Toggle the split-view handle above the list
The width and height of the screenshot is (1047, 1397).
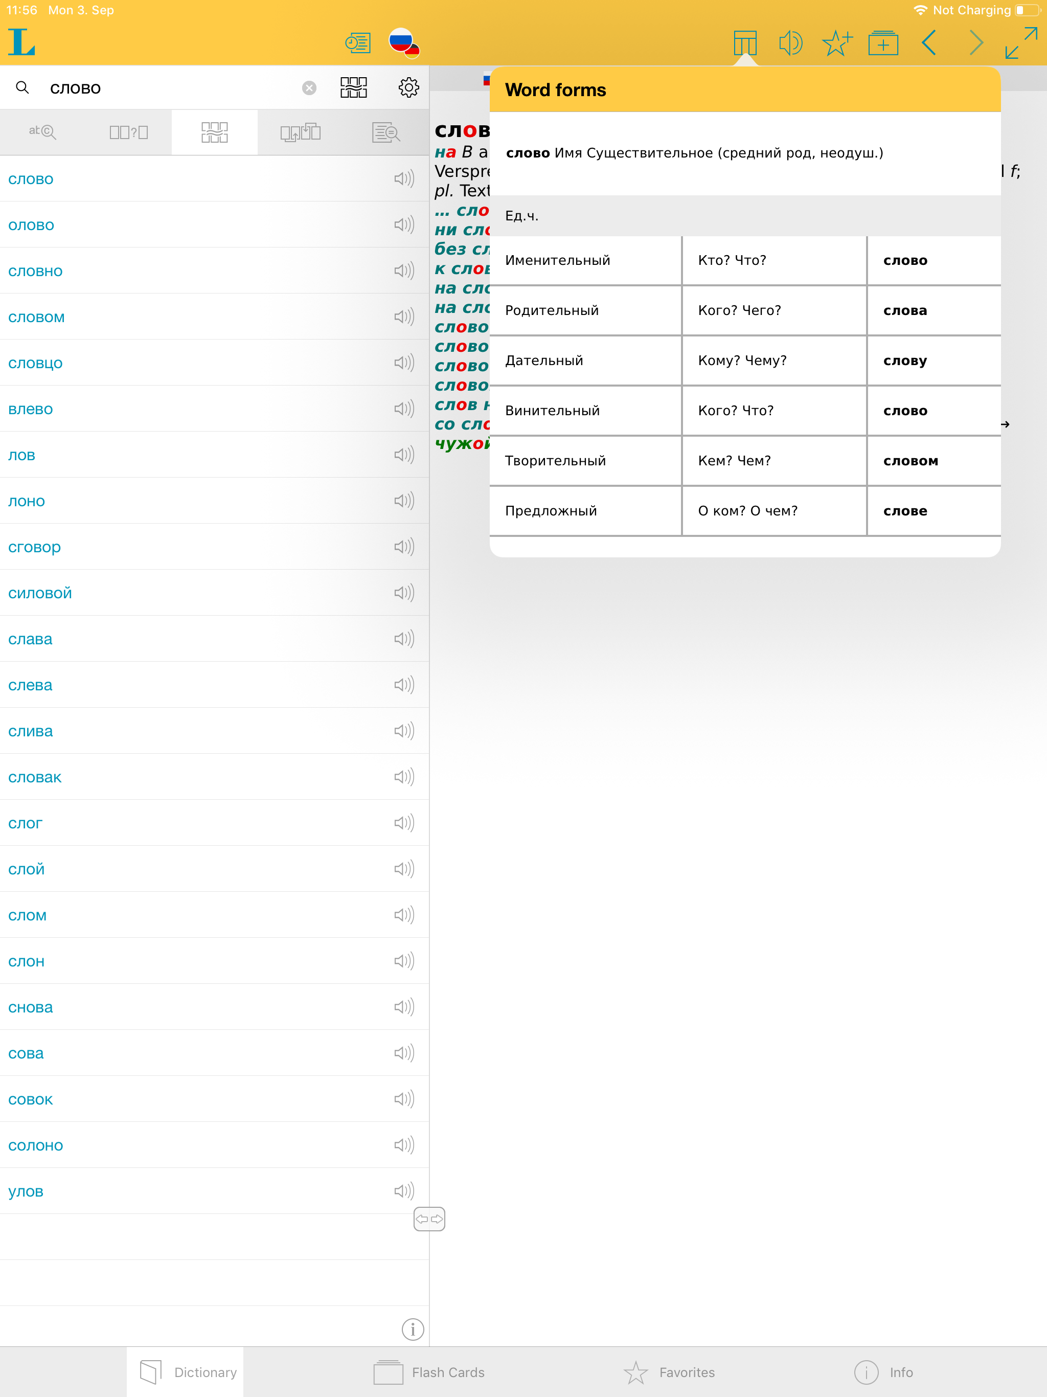[429, 1219]
